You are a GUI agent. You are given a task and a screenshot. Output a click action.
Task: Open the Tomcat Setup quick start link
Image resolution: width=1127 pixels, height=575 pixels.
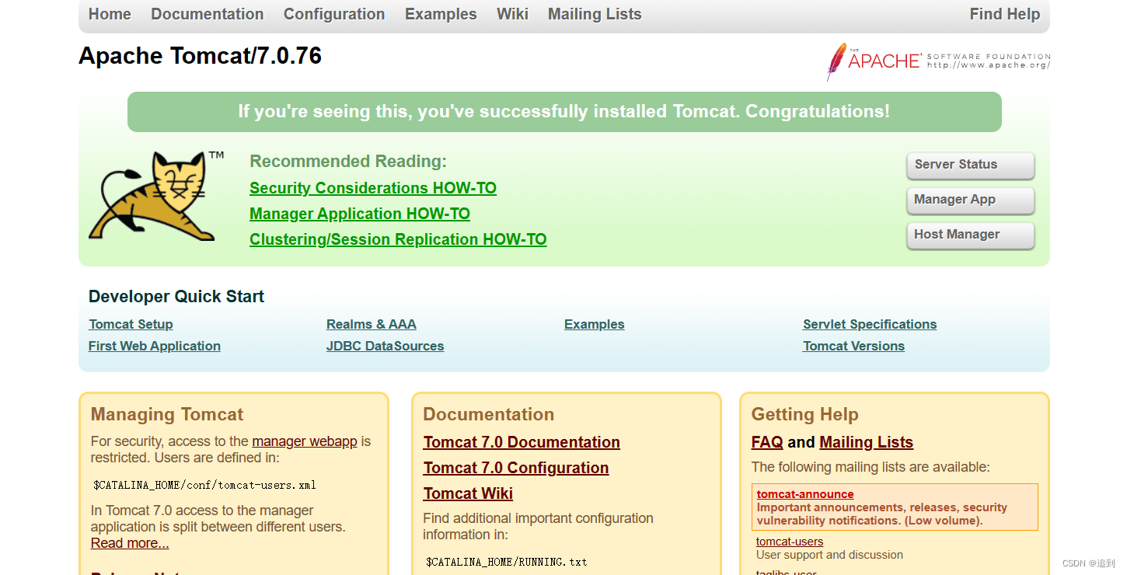131,324
